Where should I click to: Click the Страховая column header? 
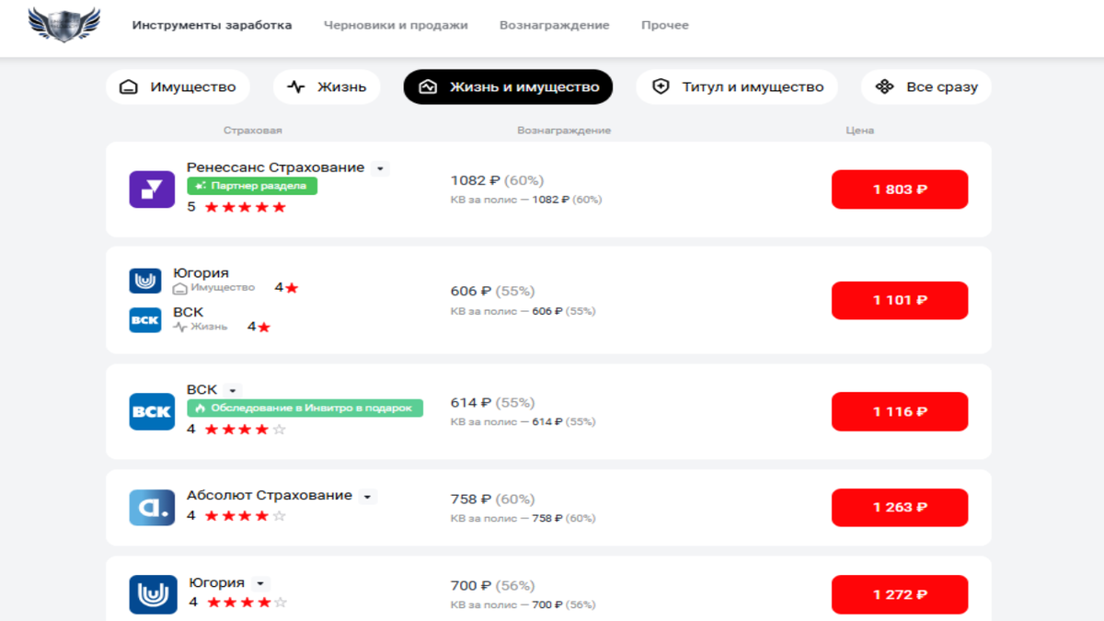pos(252,131)
